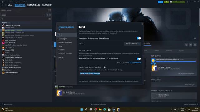The height and width of the screenshot is (112, 200).
Task: Open the ALAN78BR profile tab
Action: tap(47, 5)
